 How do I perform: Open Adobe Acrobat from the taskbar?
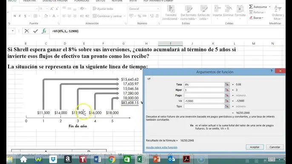pos(186,159)
